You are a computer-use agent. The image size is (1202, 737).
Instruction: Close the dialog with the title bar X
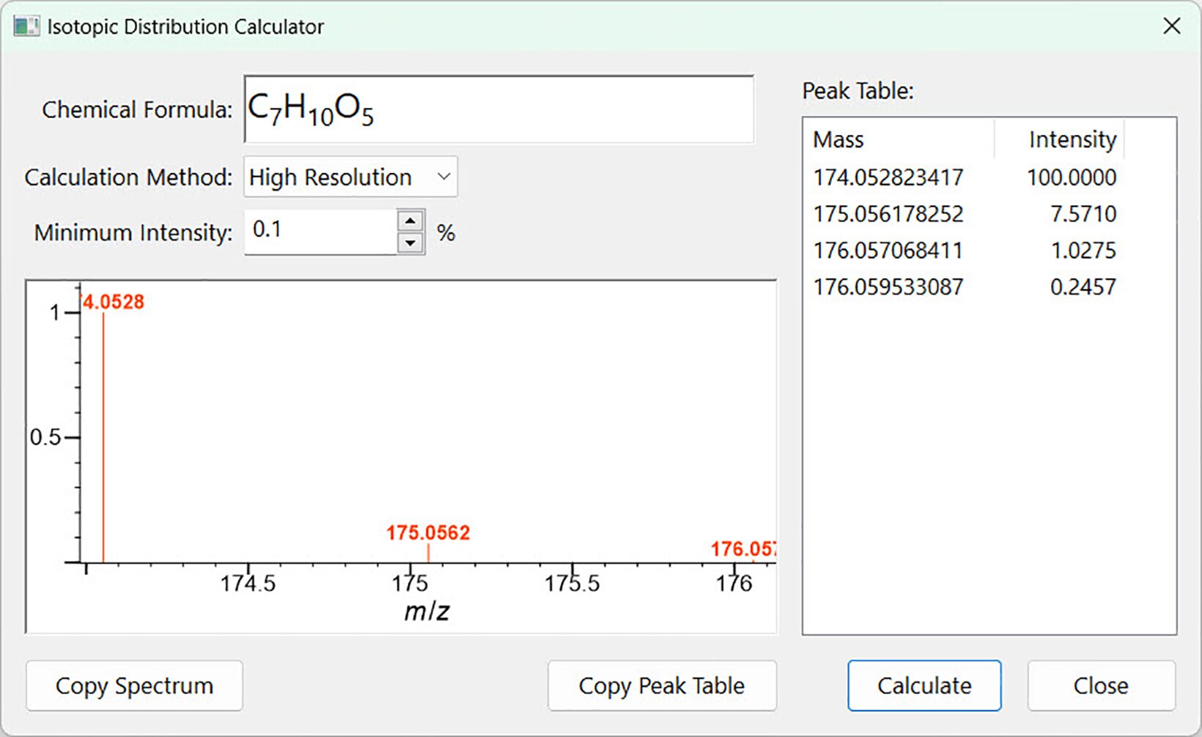(x=1171, y=26)
